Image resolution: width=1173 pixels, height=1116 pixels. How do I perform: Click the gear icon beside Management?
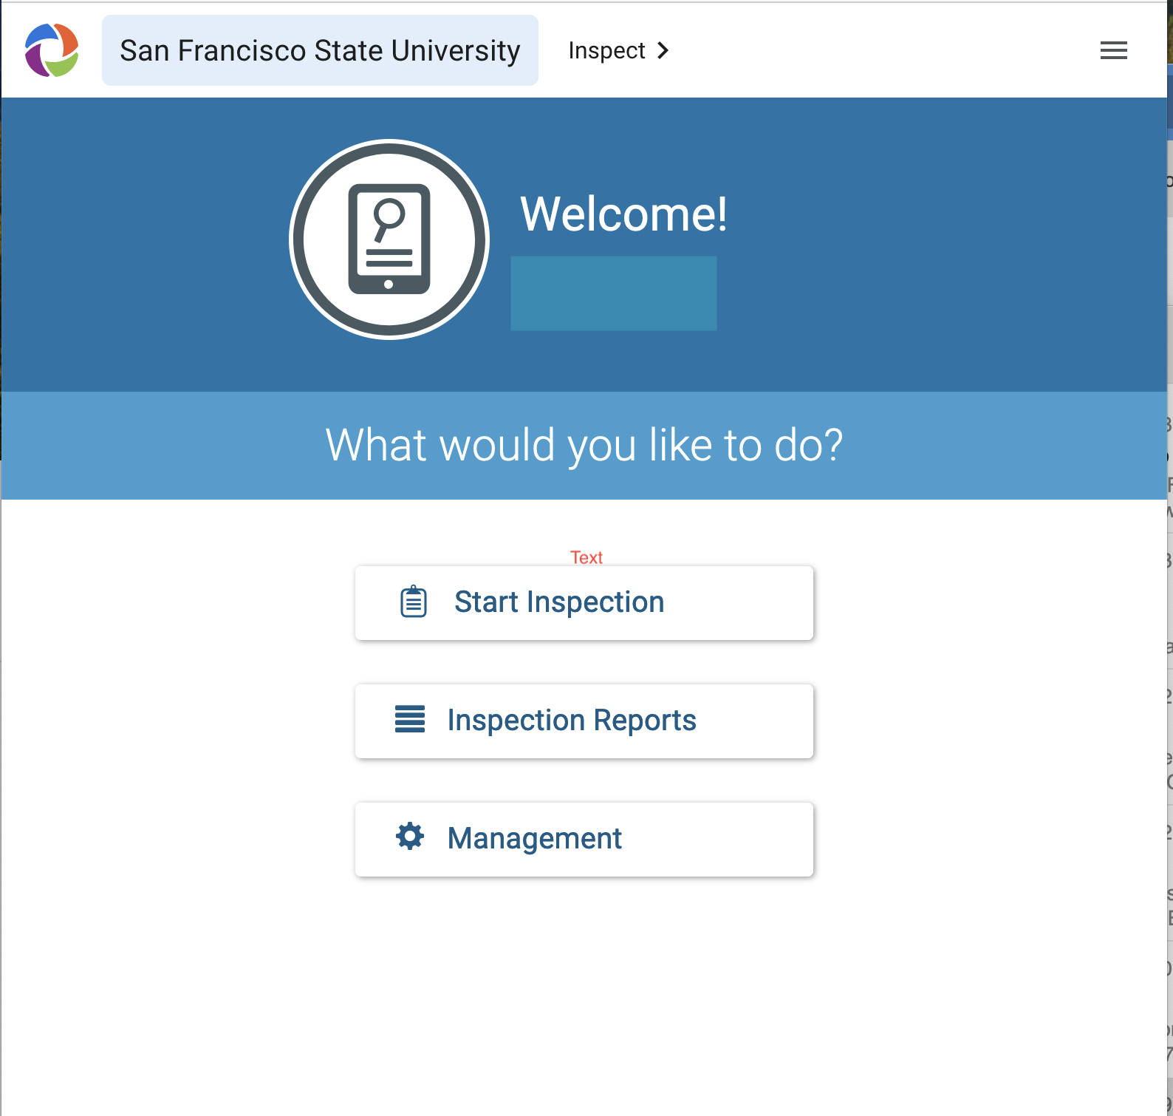pos(410,837)
